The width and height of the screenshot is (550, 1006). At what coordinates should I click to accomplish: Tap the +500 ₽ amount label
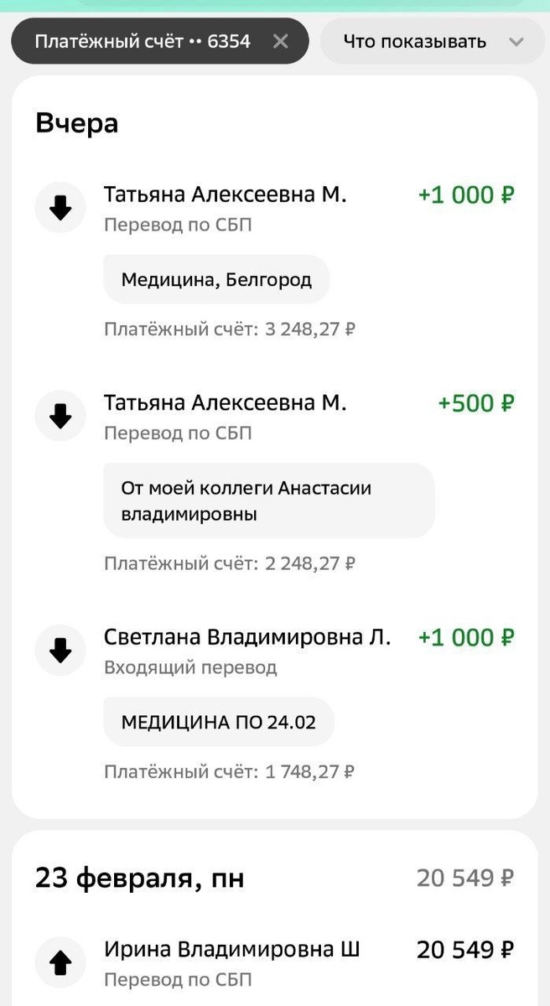(475, 402)
